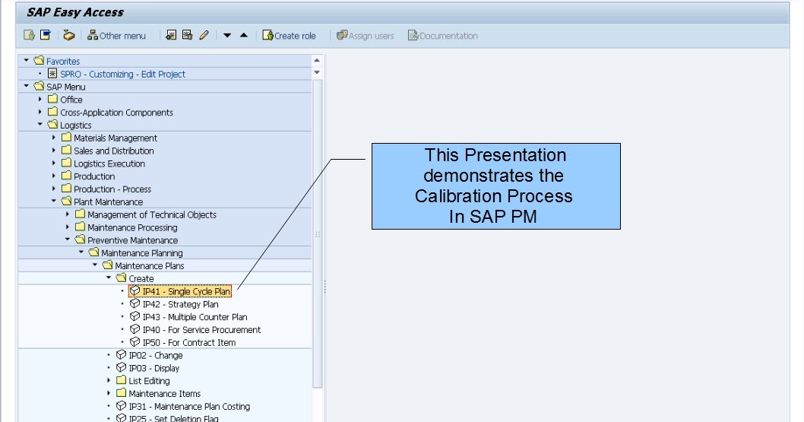Select IP42 - Strategy Plan

pyautogui.click(x=181, y=304)
